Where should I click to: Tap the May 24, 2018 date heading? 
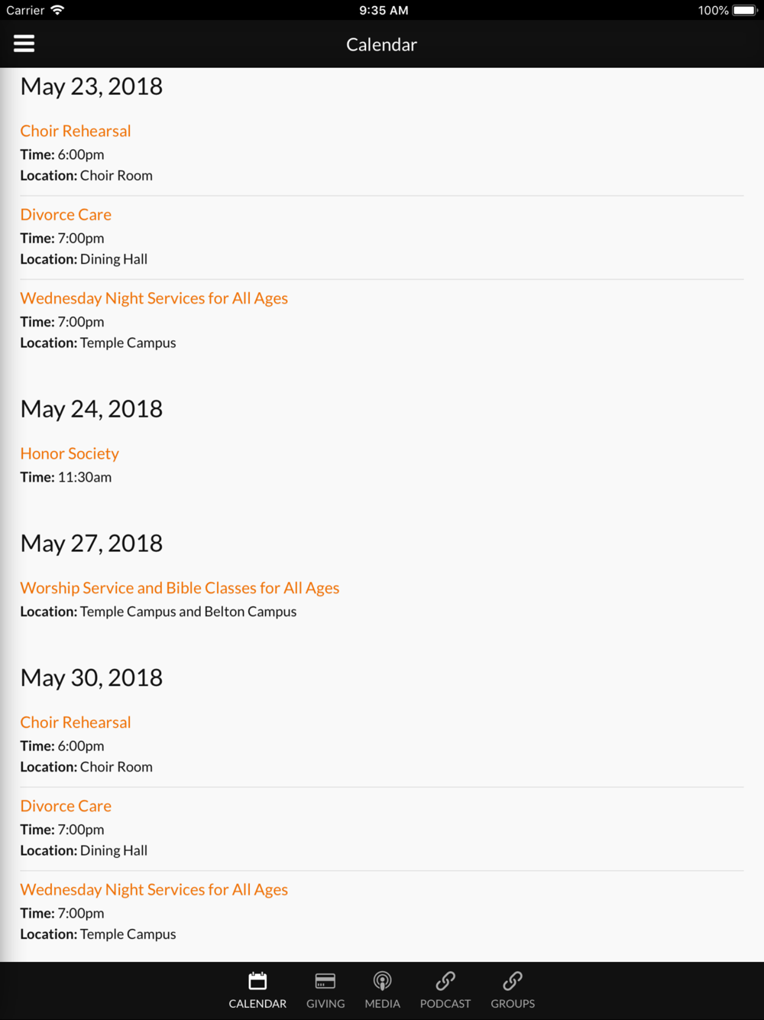click(x=92, y=409)
